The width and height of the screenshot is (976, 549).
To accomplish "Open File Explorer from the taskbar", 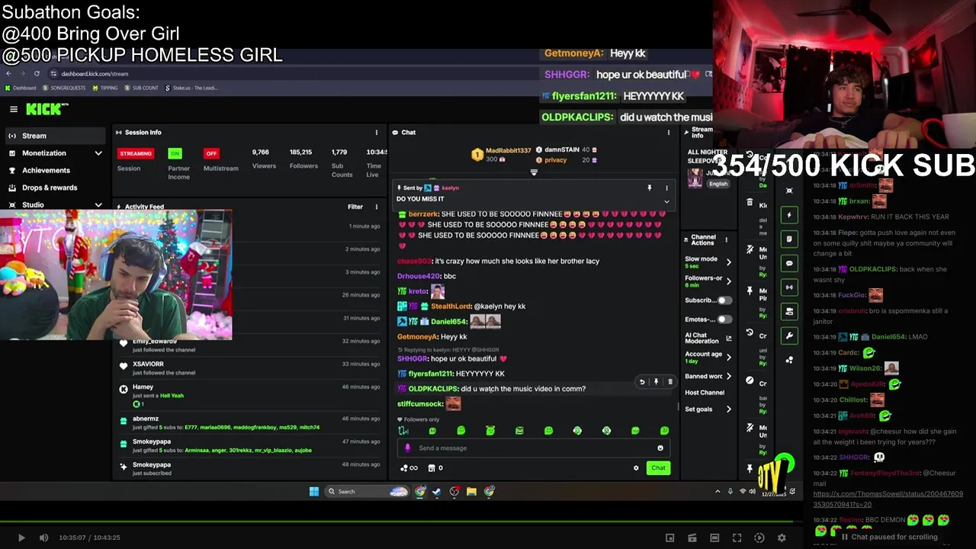I will (x=471, y=492).
